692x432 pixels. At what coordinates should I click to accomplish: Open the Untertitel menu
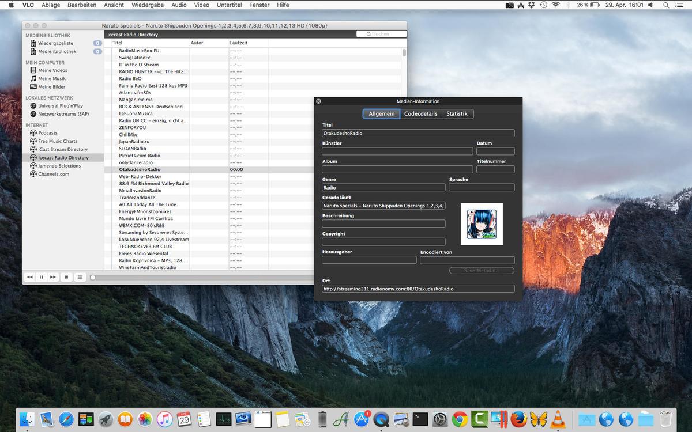(229, 5)
